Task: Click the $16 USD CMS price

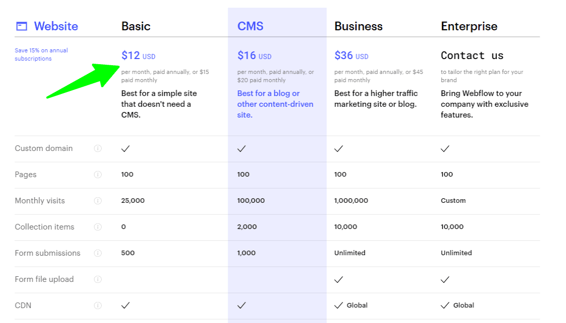Action: tap(254, 55)
